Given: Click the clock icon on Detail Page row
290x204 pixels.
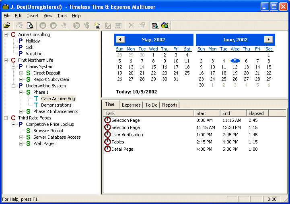Looking at the screenshot, I should coord(107,149).
